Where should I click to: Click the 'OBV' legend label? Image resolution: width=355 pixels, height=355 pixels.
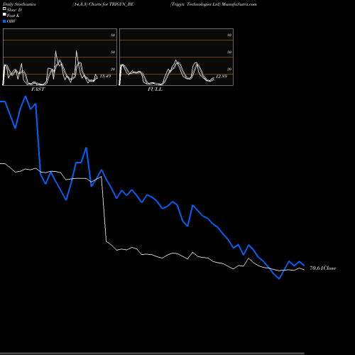[11, 21]
